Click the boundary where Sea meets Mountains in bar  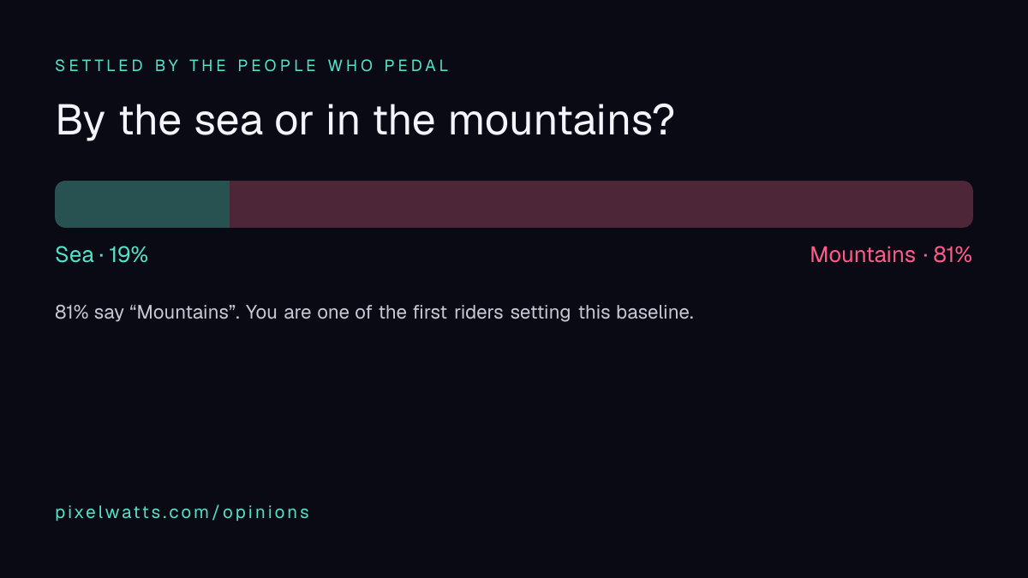pyautogui.click(x=230, y=204)
